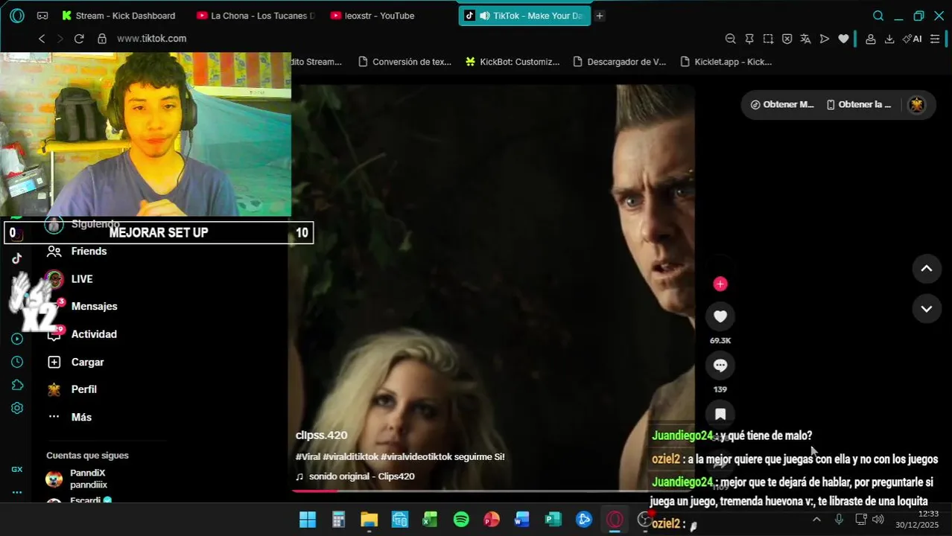Open history clock icon in sidebar
952x536 pixels.
17,362
